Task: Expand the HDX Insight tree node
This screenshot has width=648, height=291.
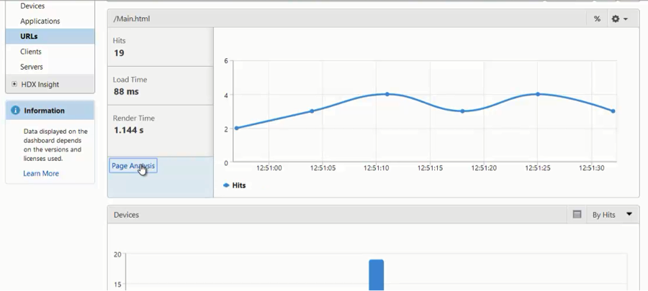Action: point(14,85)
